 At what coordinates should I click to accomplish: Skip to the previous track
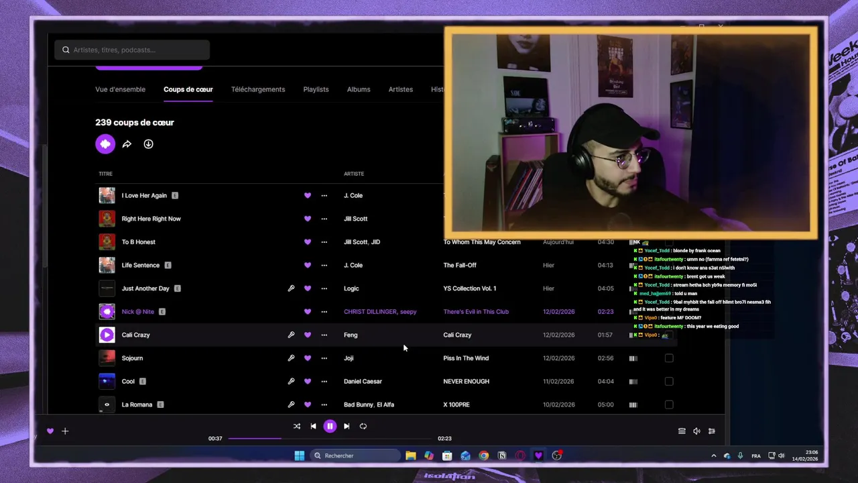313,426
